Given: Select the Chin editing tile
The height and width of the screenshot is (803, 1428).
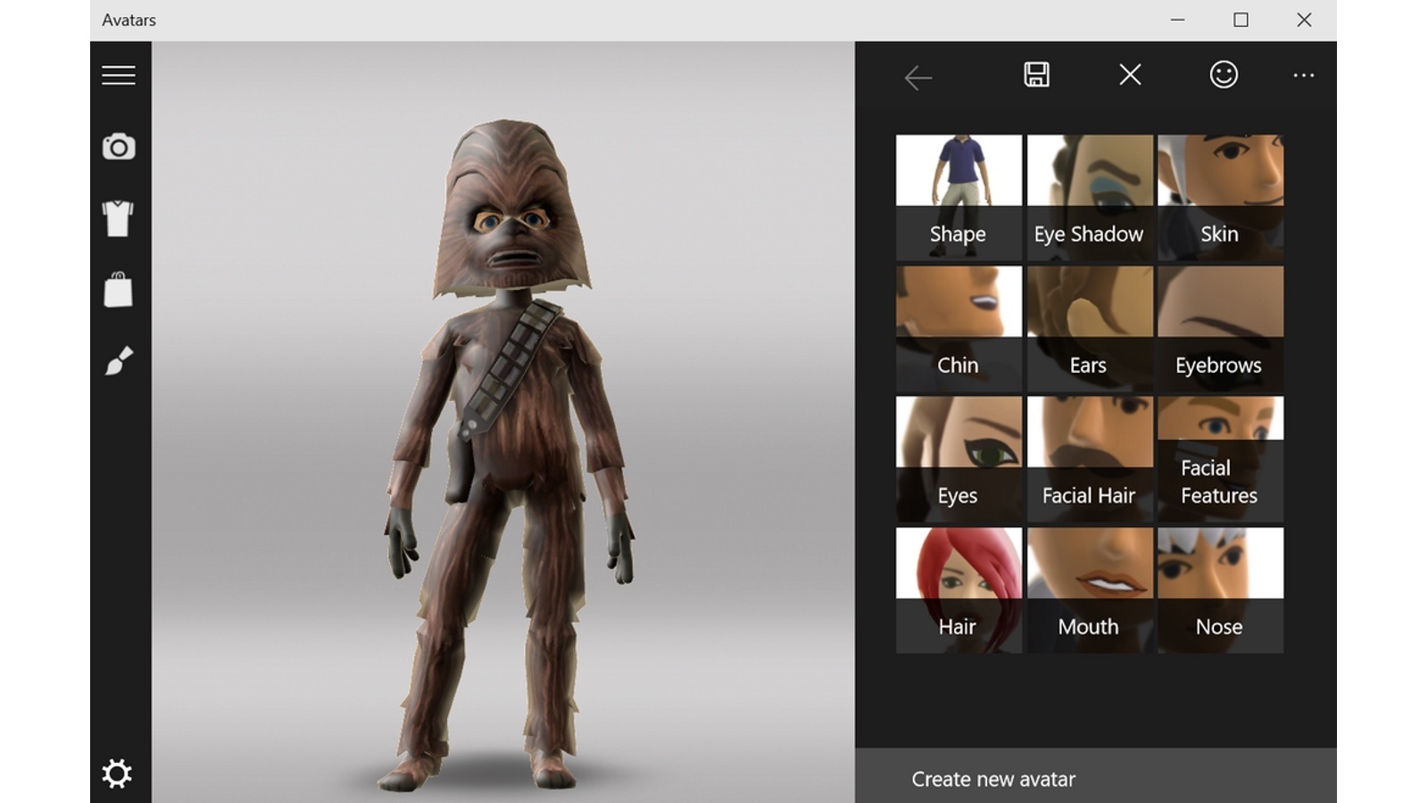Looking at the screenshot, I should pos(959,327).
